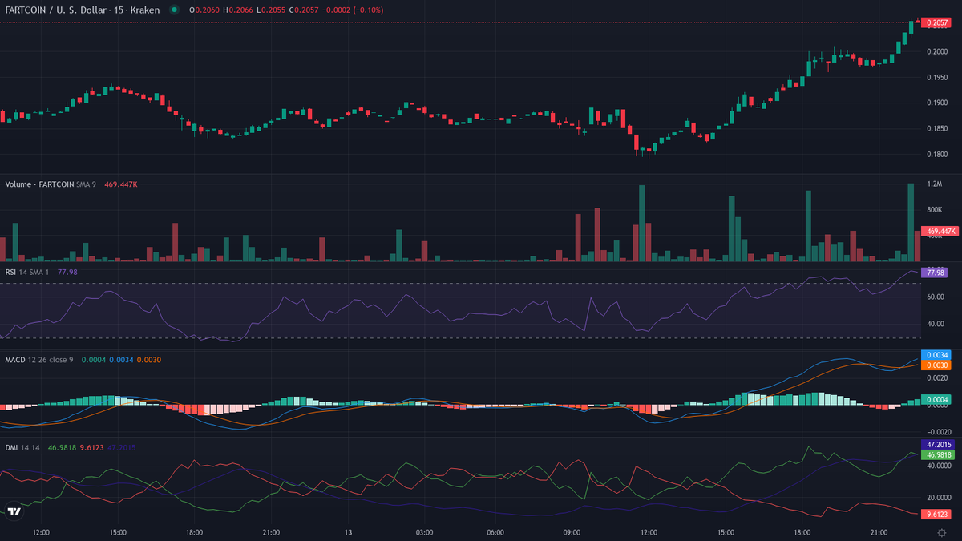Open chart settings gear icon

941,532
